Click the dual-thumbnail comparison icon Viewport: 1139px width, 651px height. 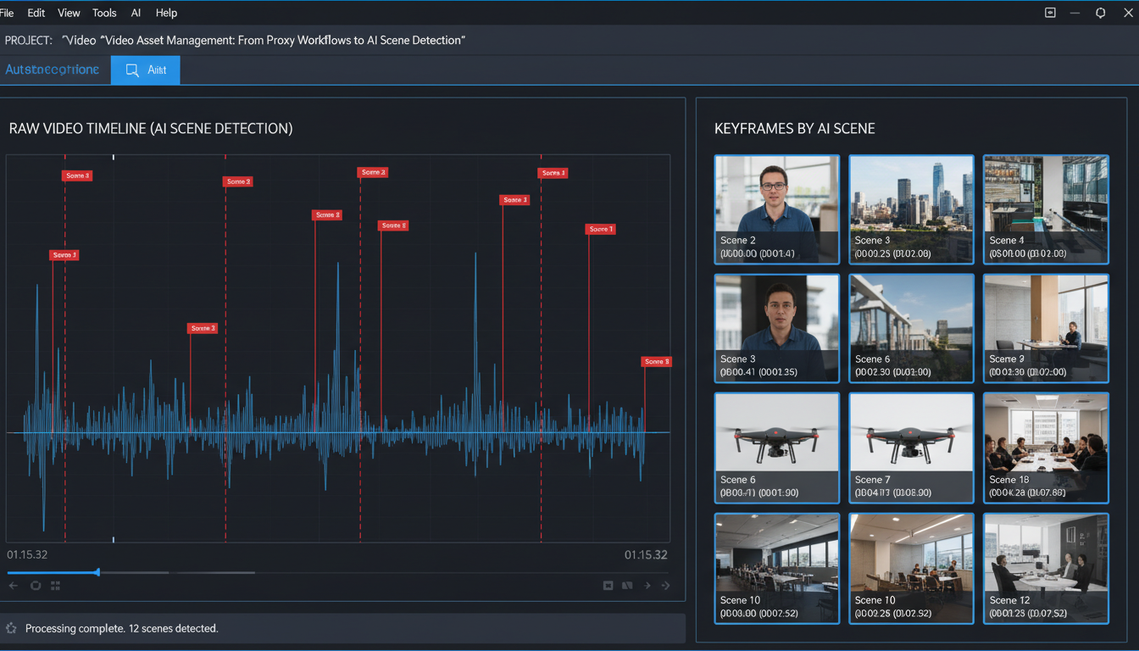[x=627, y=585]
